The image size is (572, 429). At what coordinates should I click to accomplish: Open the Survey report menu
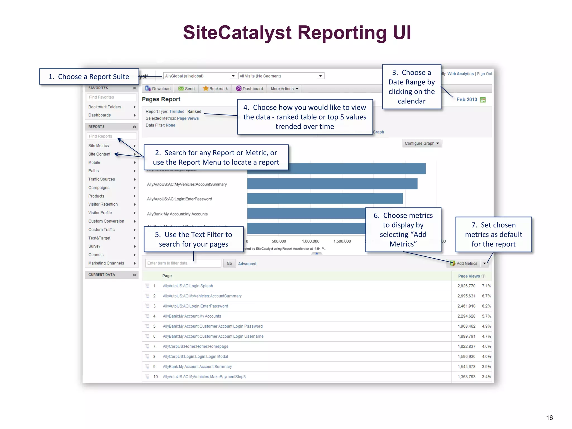(x=112, y=246)
